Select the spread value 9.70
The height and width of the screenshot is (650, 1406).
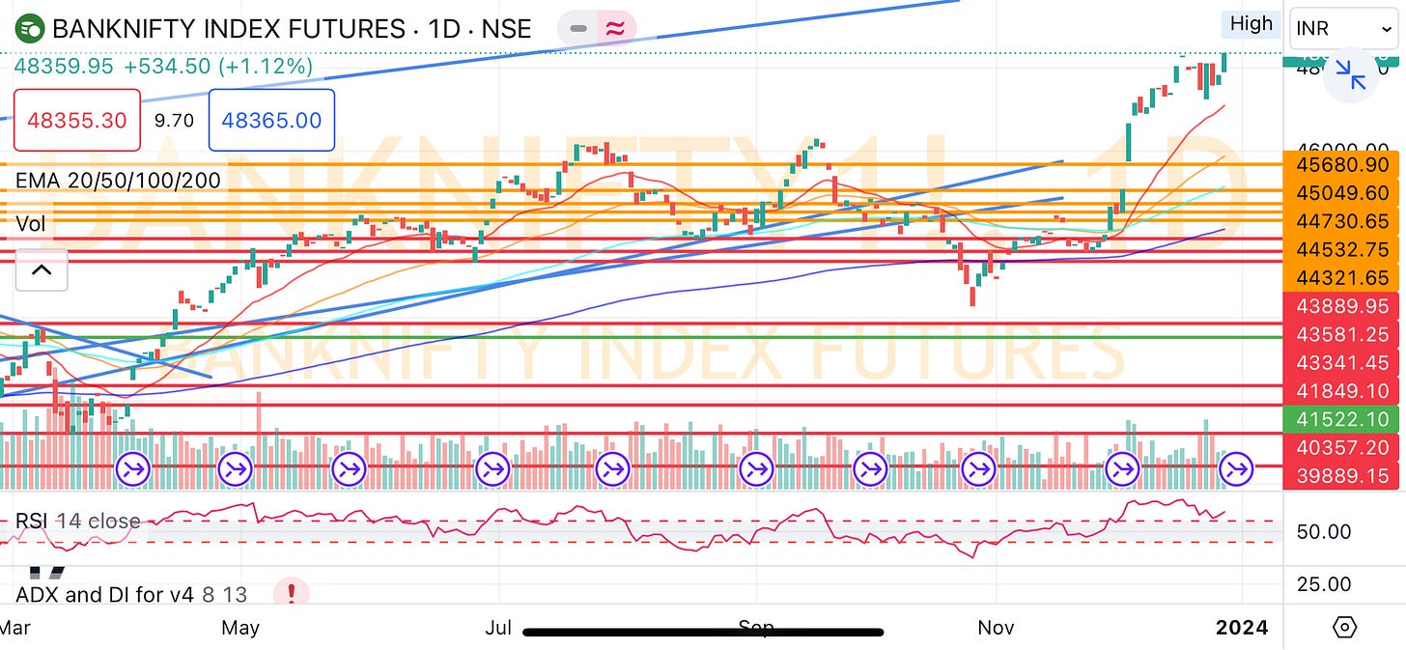pyautogui.click(x=174, y=121)
